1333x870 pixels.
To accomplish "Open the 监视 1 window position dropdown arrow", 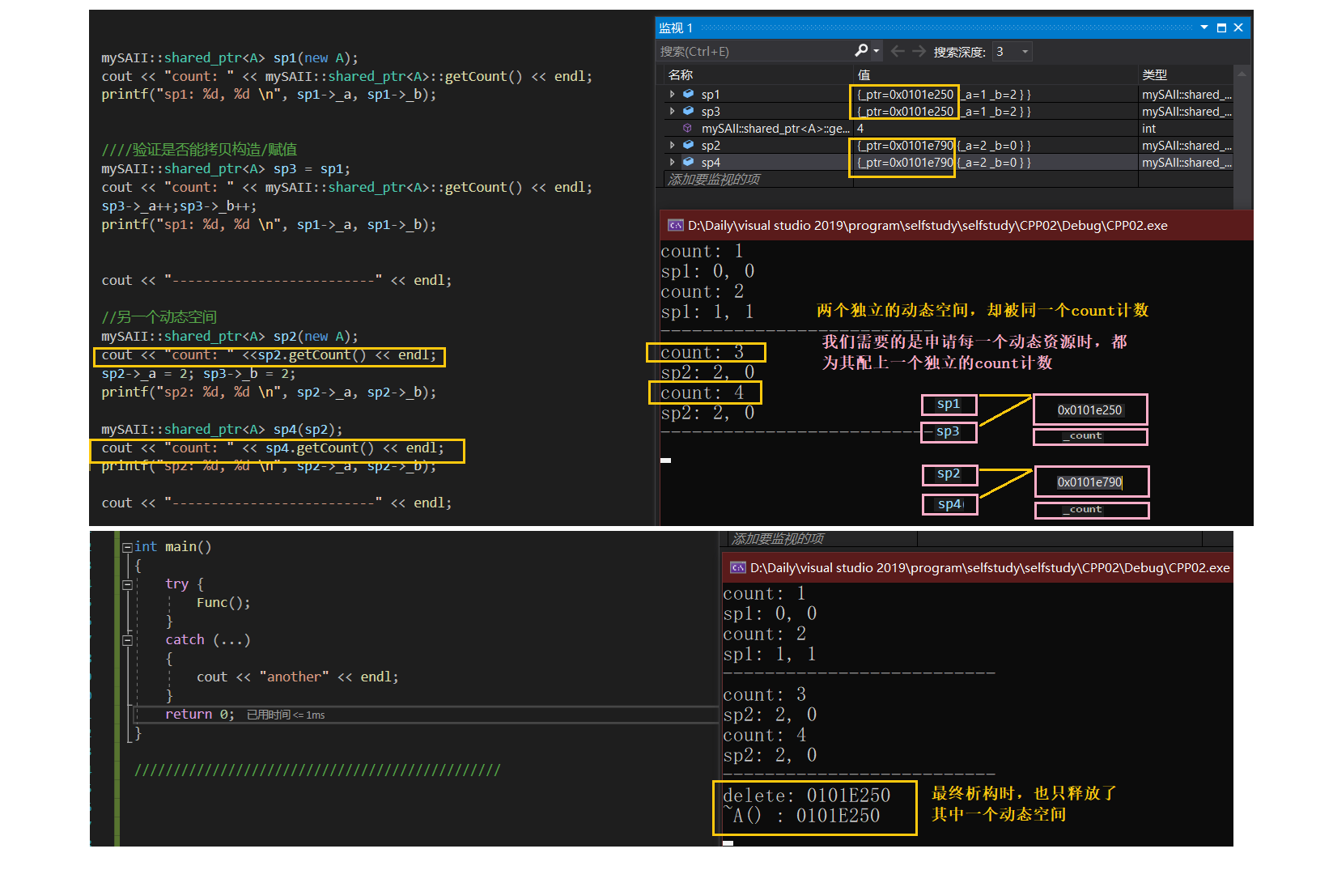I will [x=1204, y=28].
